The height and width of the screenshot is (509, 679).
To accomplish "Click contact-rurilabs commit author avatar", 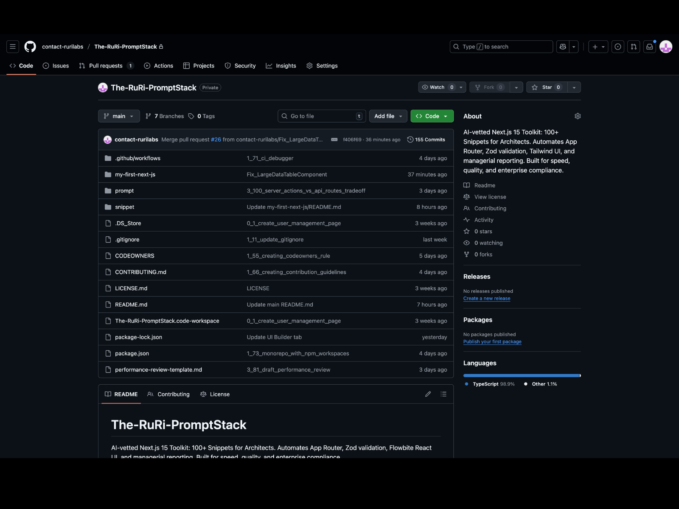I will click(107, 140).
